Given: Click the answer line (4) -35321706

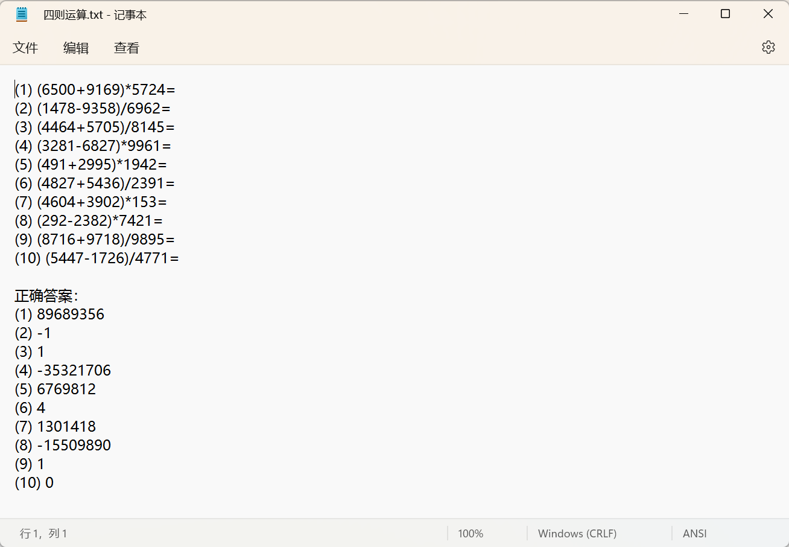Looking at the screenshot, I should click(x=63, y=371).
